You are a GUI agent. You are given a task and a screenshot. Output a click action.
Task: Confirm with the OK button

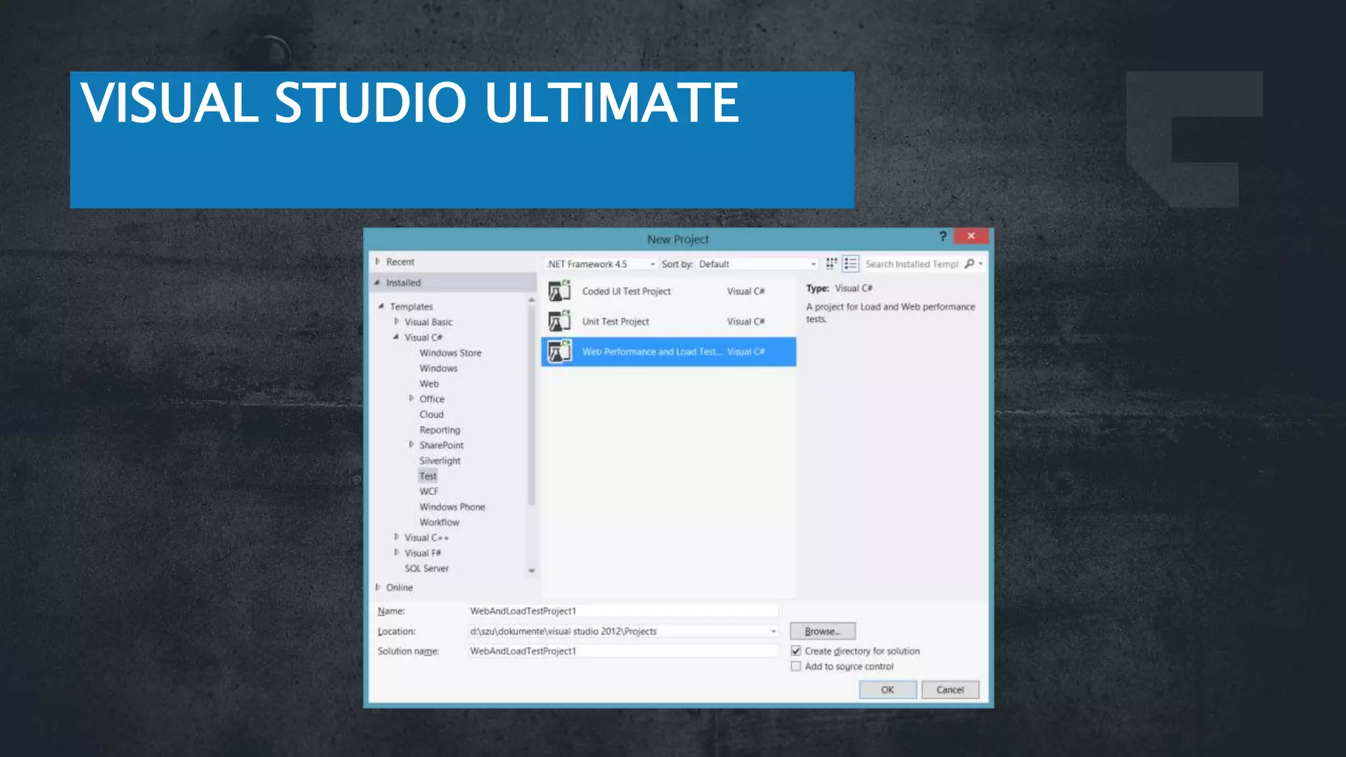click(887, 689)
